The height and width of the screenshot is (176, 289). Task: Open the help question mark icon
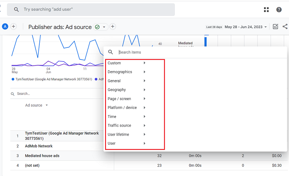(279, 10)
